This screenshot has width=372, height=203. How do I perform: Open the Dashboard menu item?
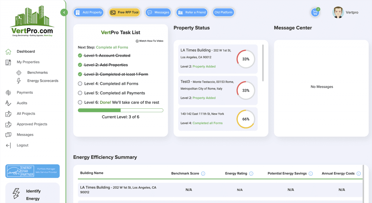pyautogui.click(x=26, y=51)
